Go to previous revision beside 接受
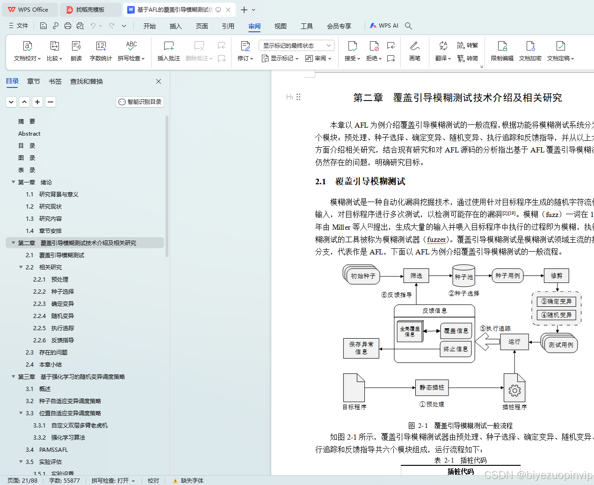This screenshot has width=594, height=485. click(391, 45)
